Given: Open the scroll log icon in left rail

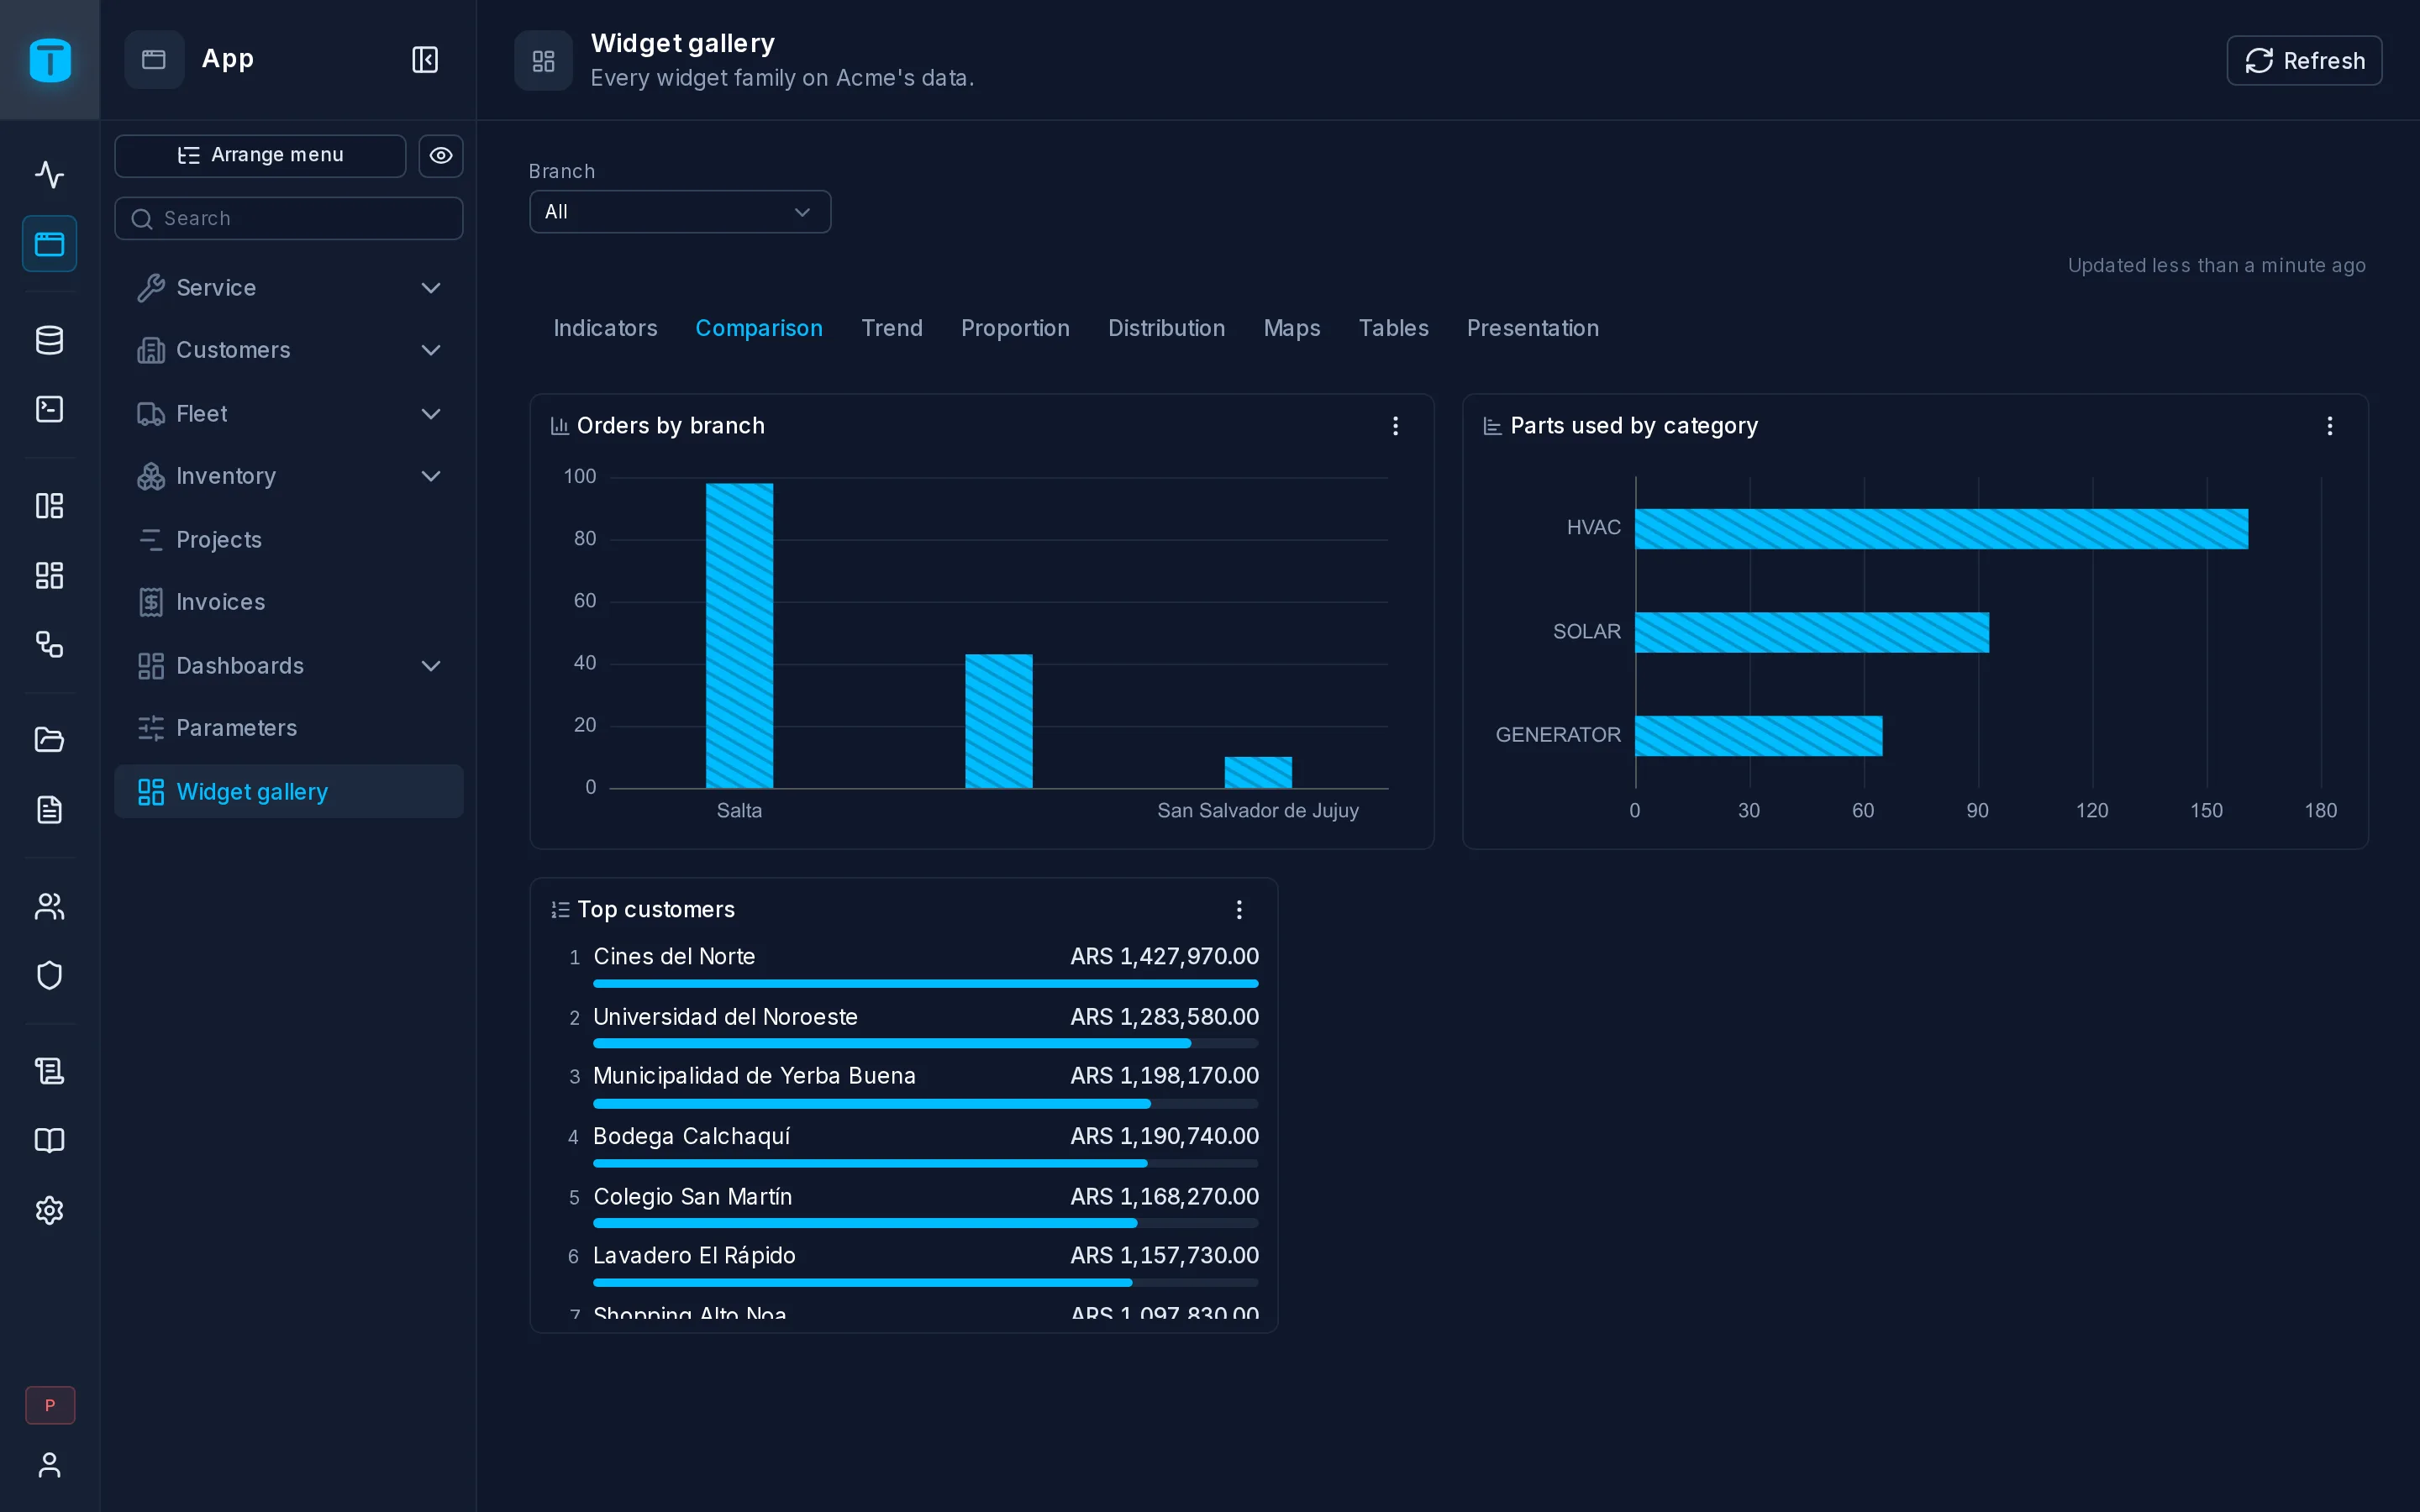Looking at the screenshot, I should (49, 1071).
